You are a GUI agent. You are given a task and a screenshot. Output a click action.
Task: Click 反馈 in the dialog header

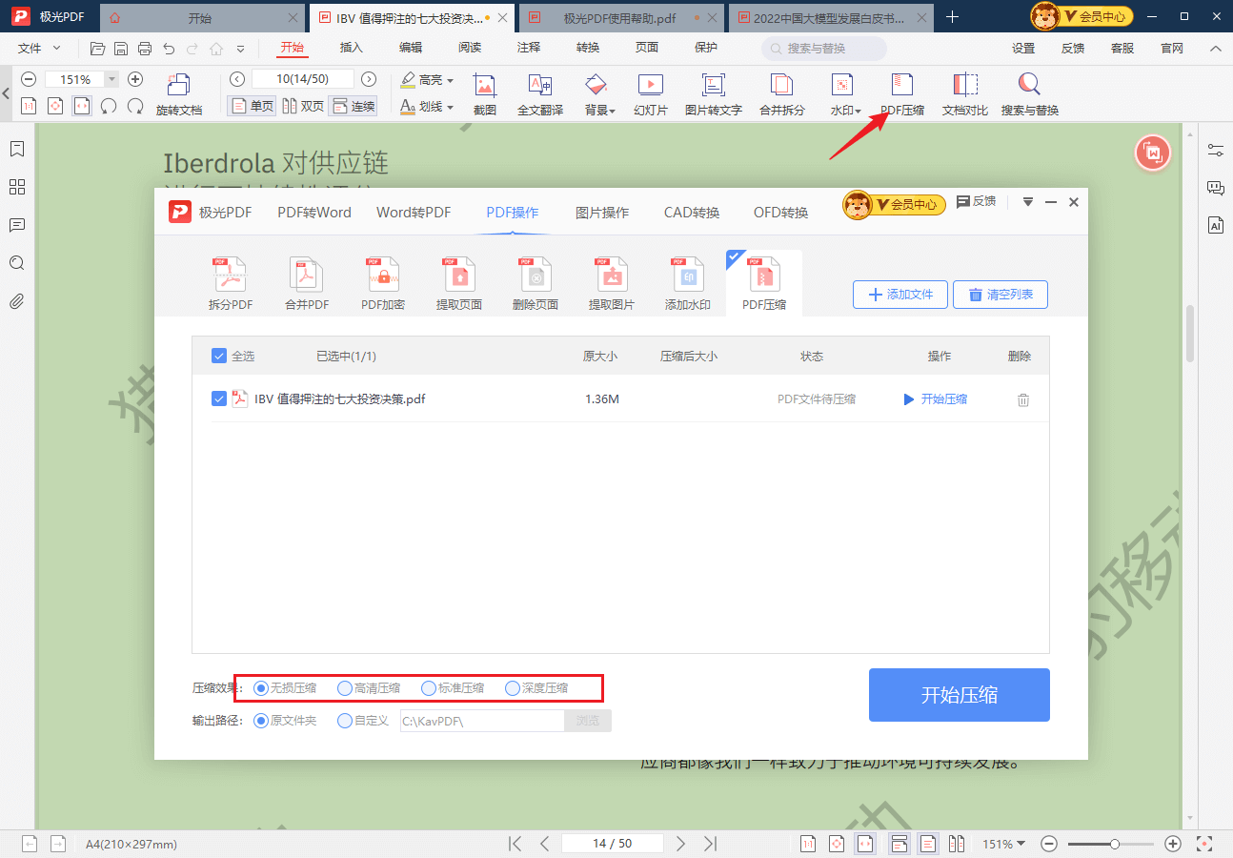[x=976, y=201]
